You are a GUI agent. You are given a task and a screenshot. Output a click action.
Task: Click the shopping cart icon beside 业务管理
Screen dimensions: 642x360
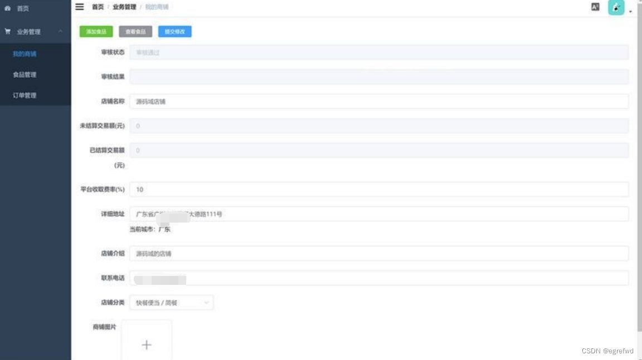(x=8, y=32)
